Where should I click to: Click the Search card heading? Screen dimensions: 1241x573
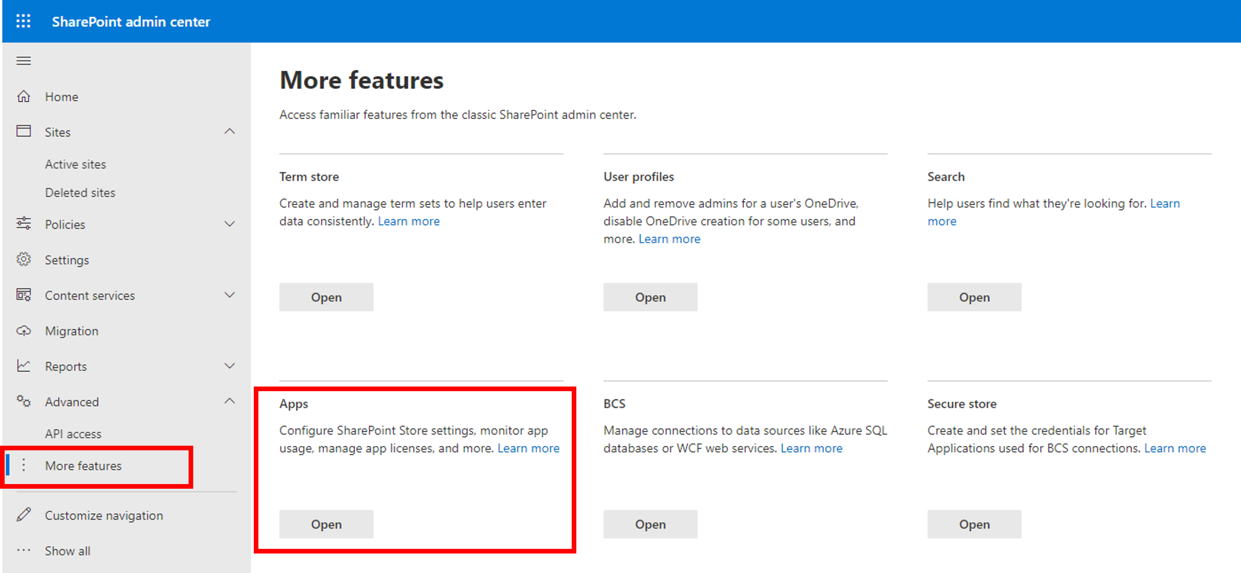946,177
